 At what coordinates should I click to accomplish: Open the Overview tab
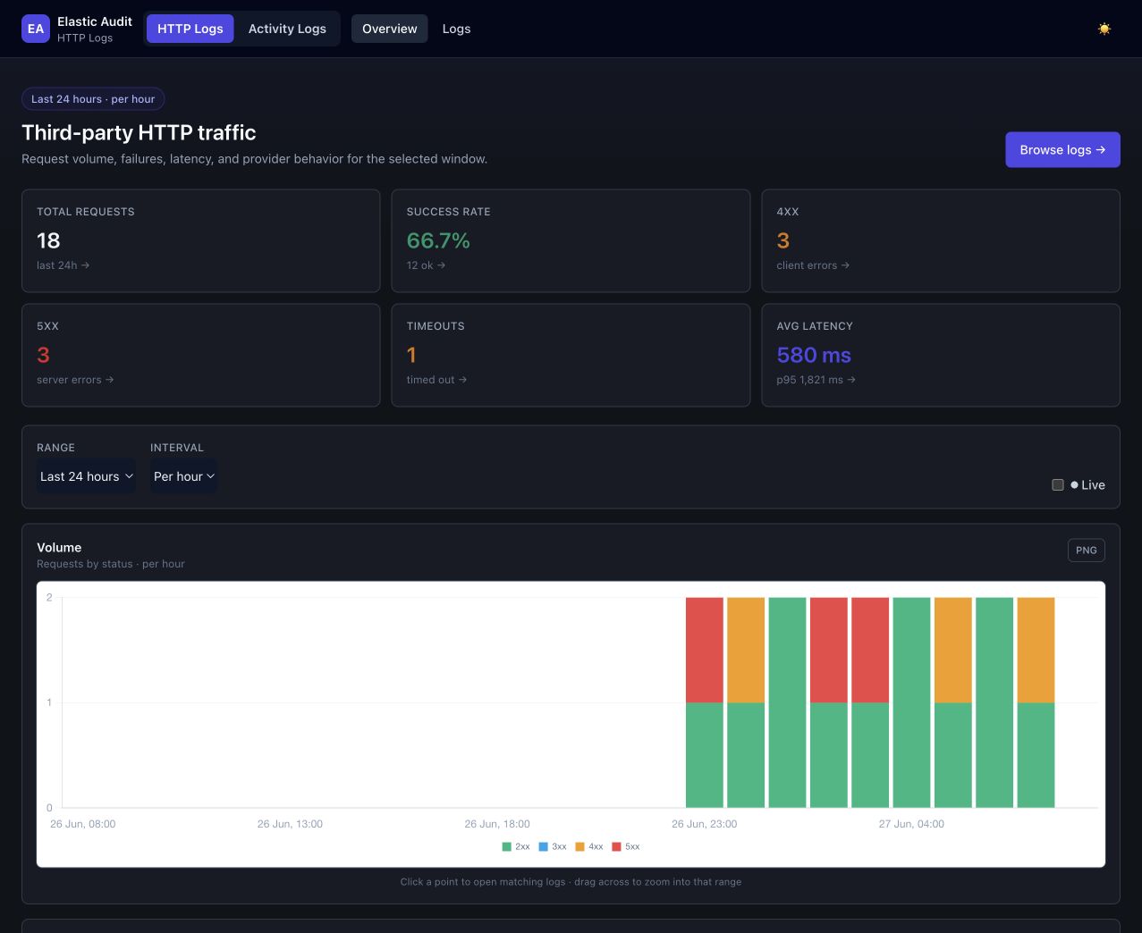pos(390,29)
